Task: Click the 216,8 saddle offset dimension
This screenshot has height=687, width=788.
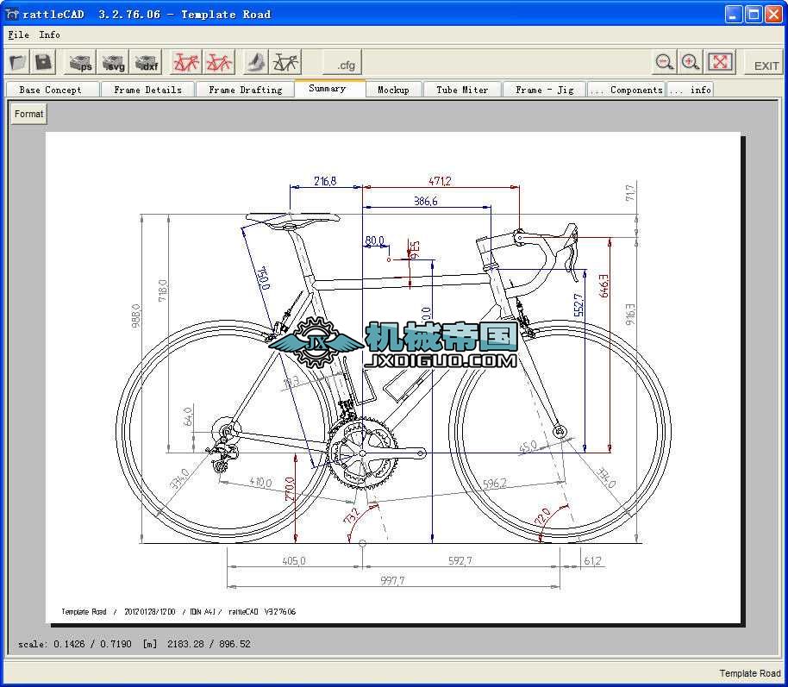Action: click(325, 181)
